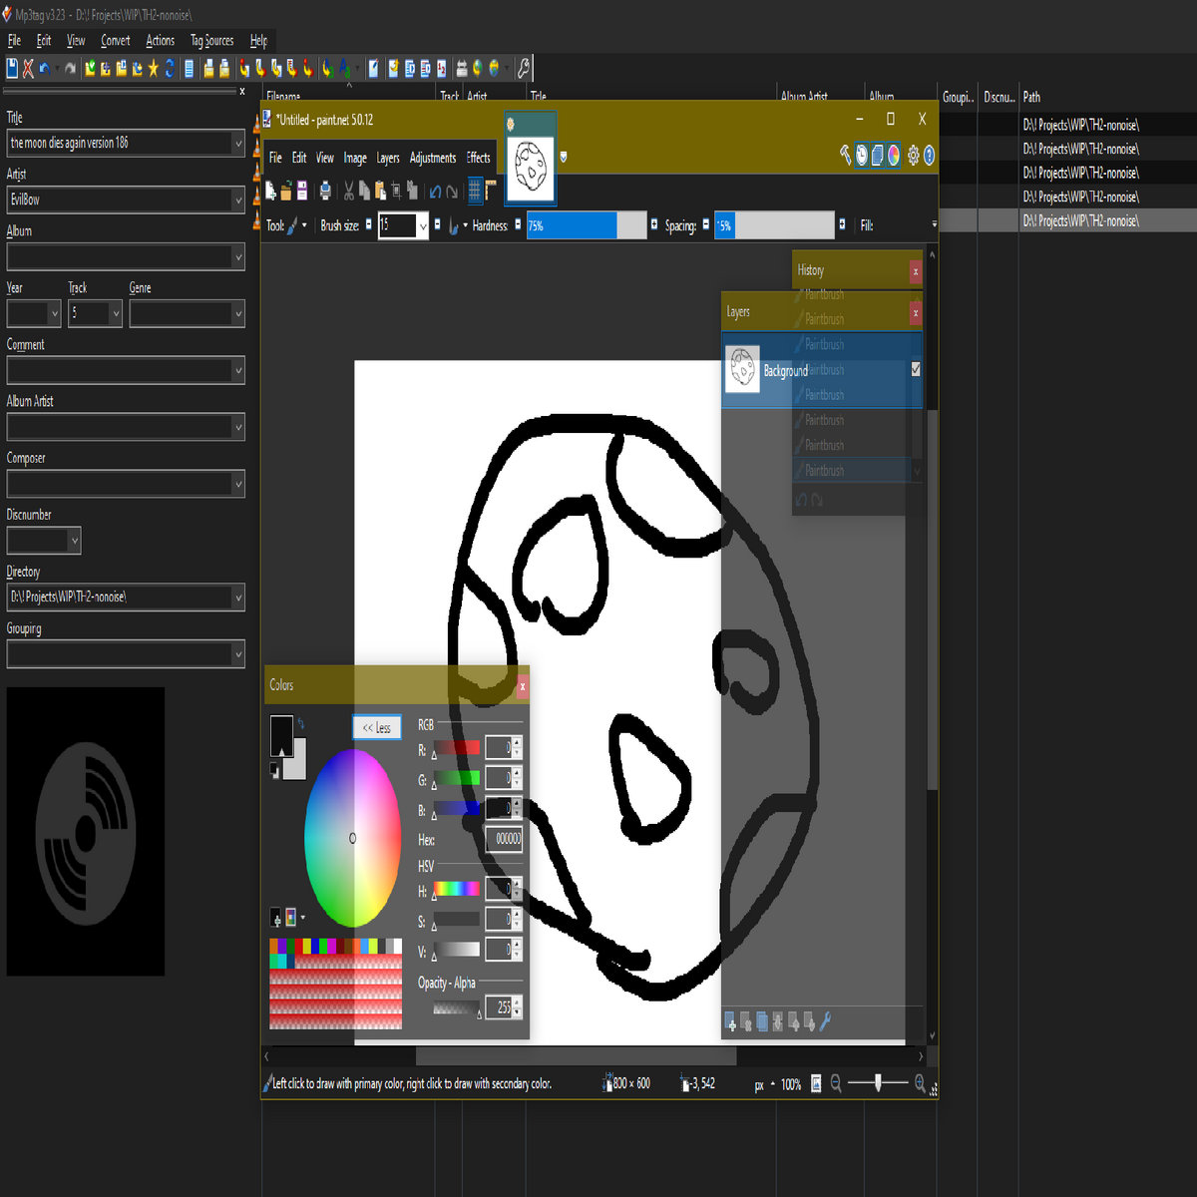Click the Layer Properties wrench icon

coord(825,1020)
